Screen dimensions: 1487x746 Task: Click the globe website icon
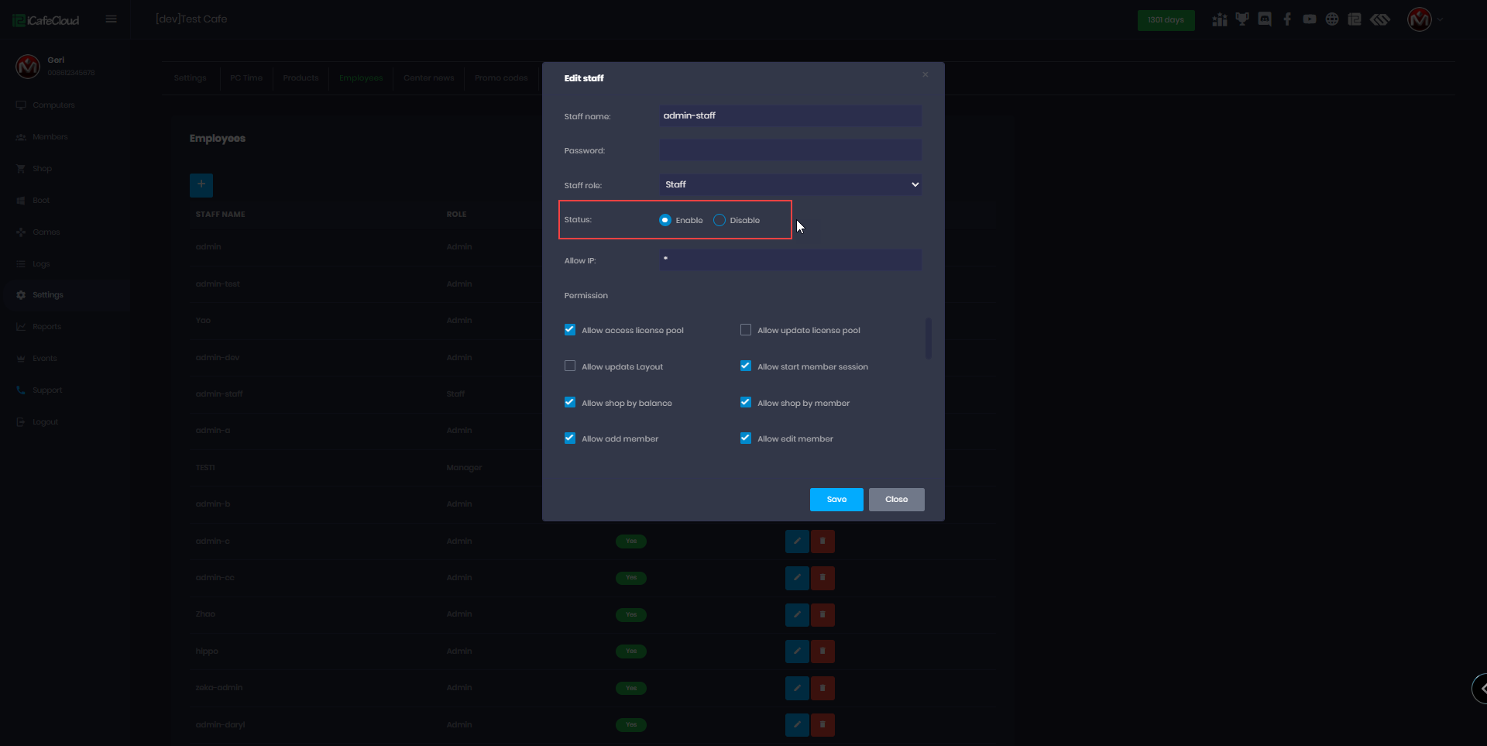1332,19
